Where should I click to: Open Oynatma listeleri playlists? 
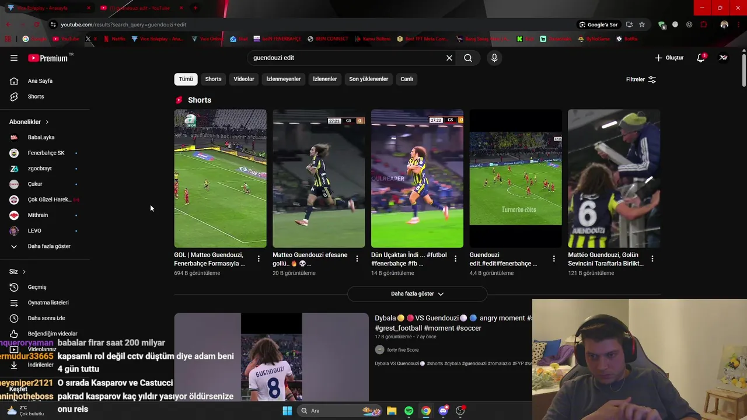pos(48,303)
